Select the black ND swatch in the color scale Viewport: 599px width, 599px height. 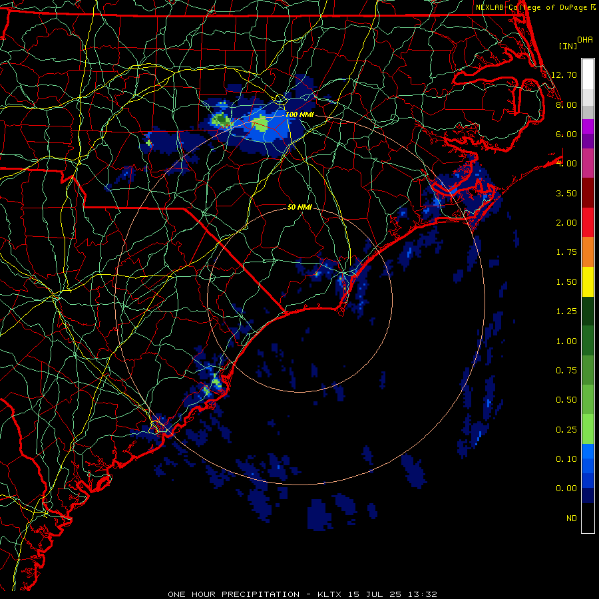588,518
